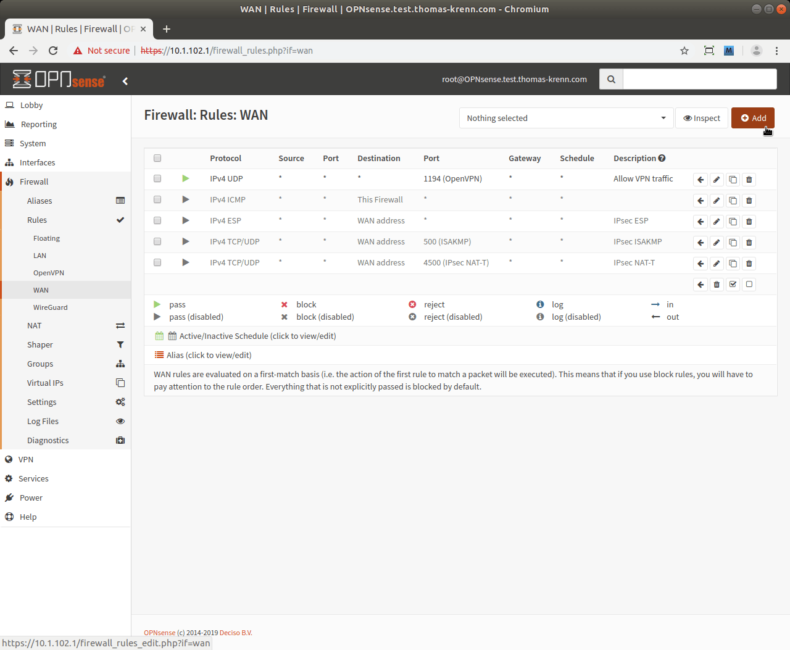This screenshot has height=650, width=790.
Task: Delete the IPsec NAT-T rule trash icon
Action: pyautogui.click(x=749, y=264)
